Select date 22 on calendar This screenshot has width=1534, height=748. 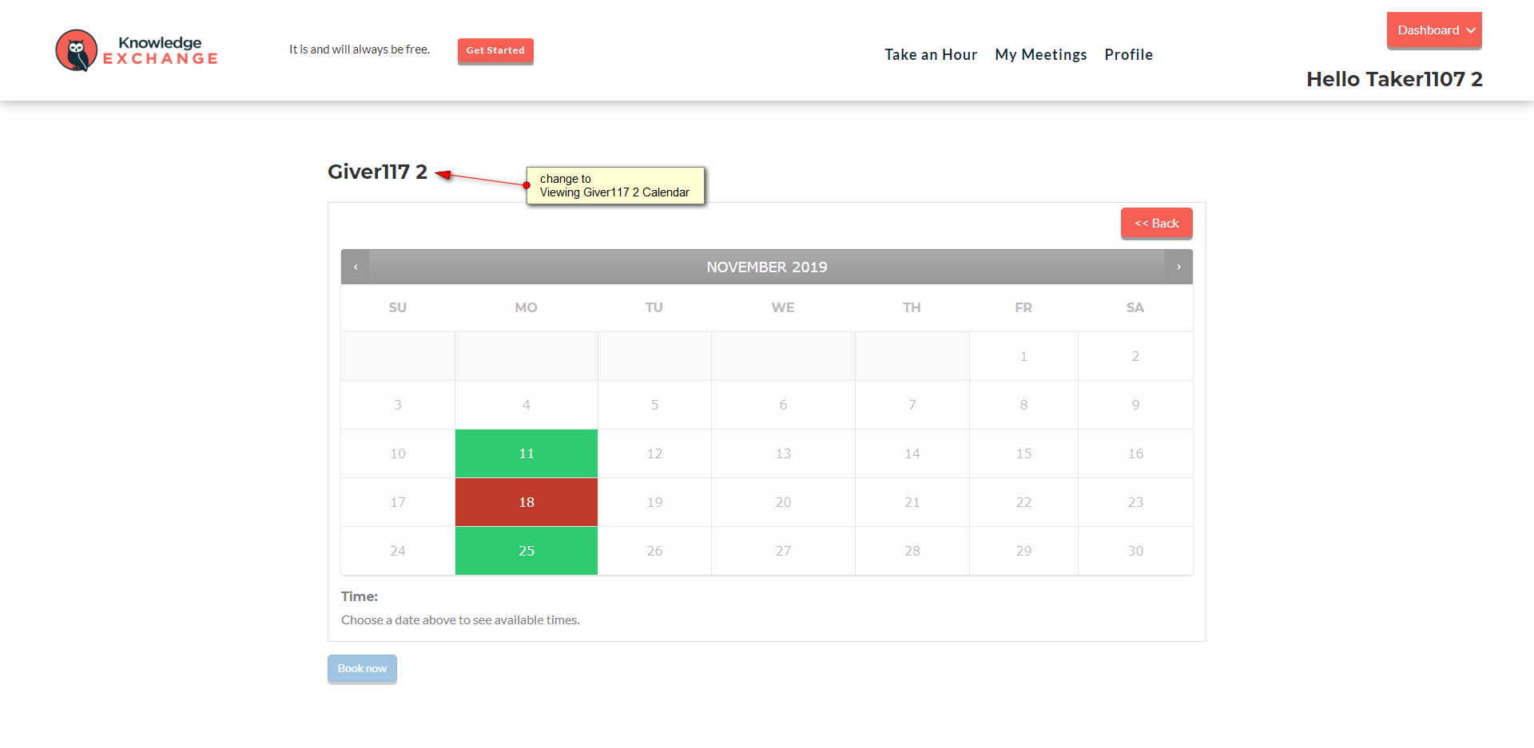point(1023,502)
